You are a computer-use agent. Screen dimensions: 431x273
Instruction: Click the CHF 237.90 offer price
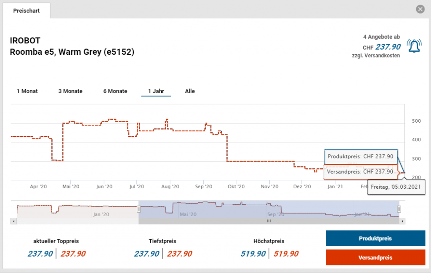382,47
